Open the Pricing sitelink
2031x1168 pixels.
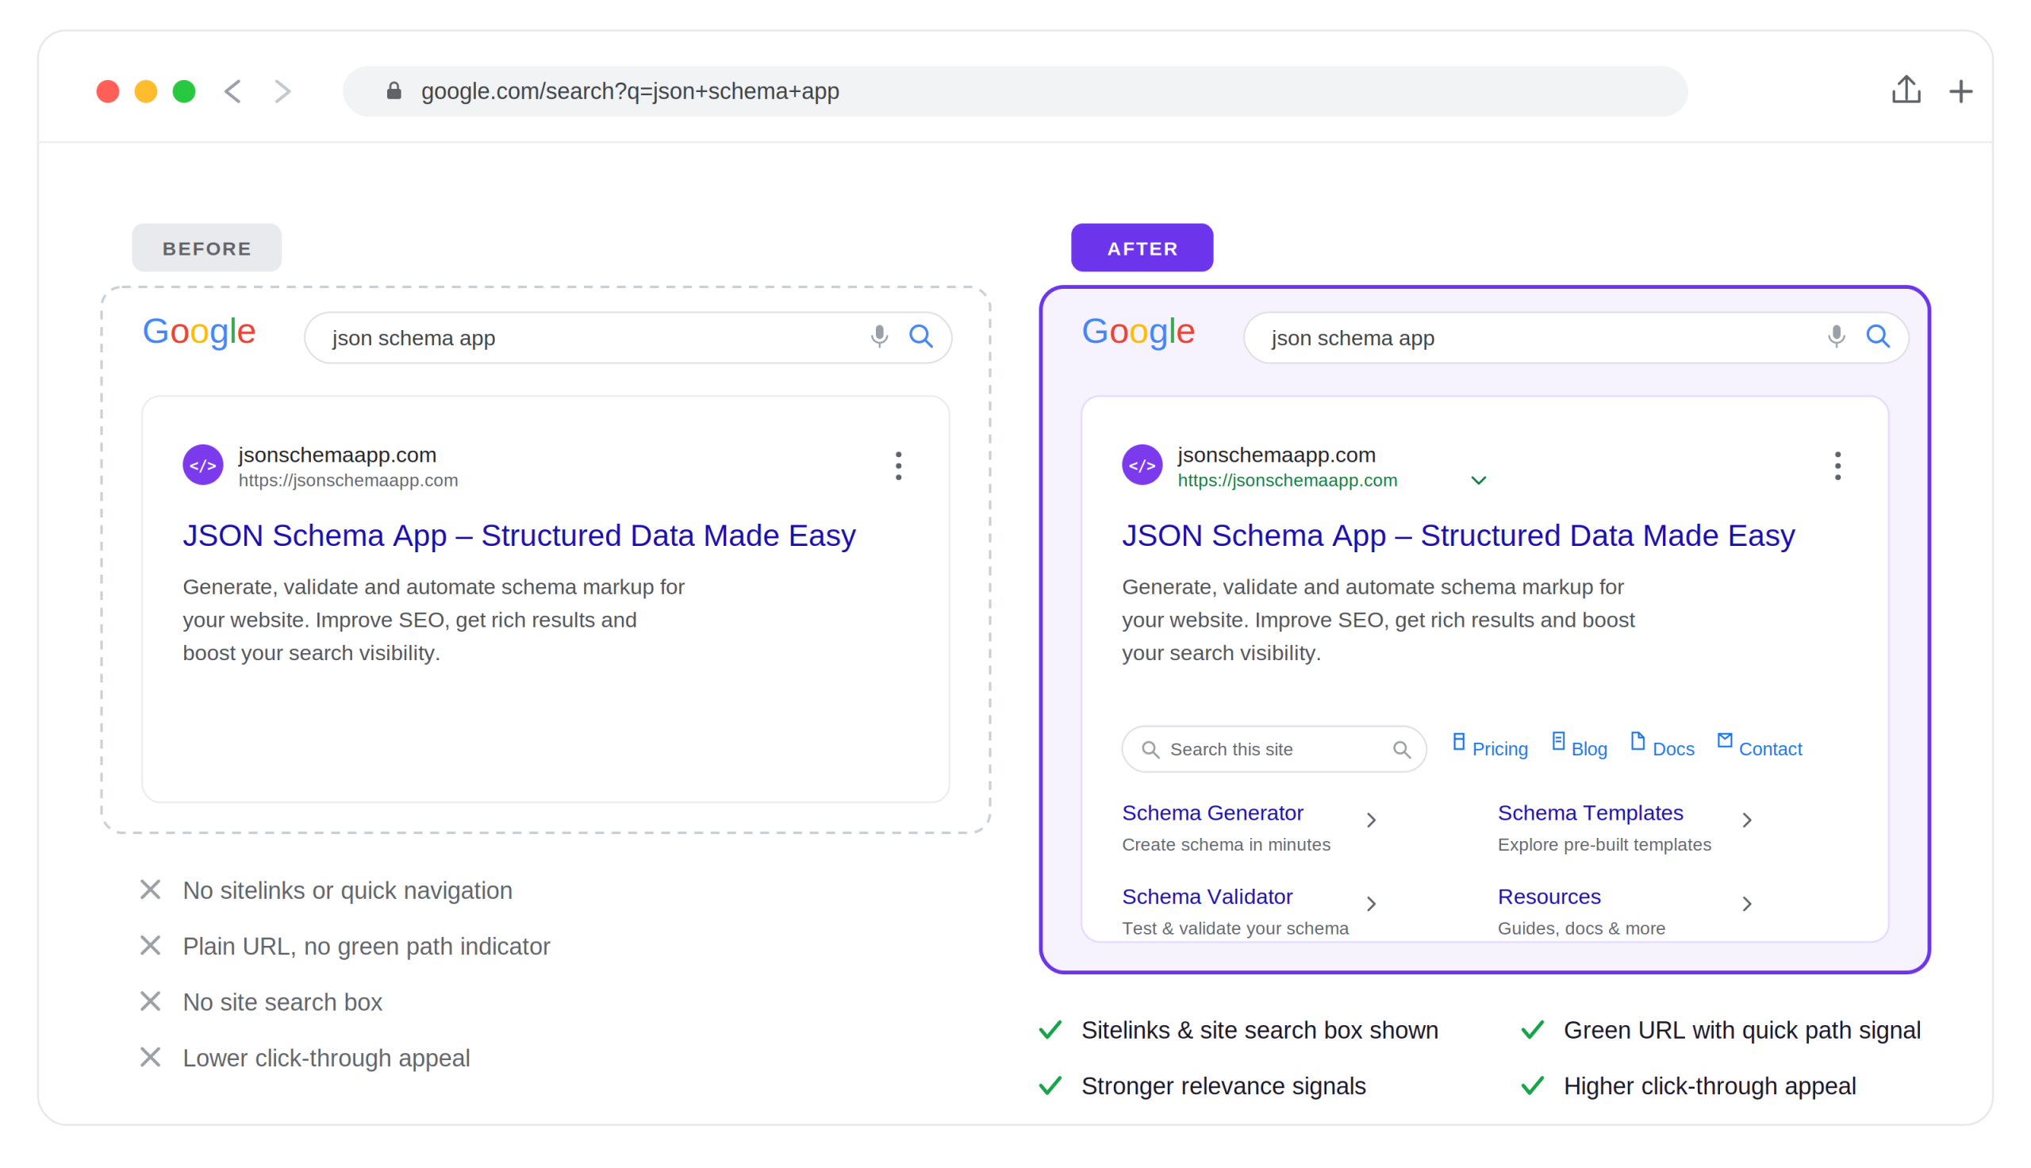(1499, 749)
